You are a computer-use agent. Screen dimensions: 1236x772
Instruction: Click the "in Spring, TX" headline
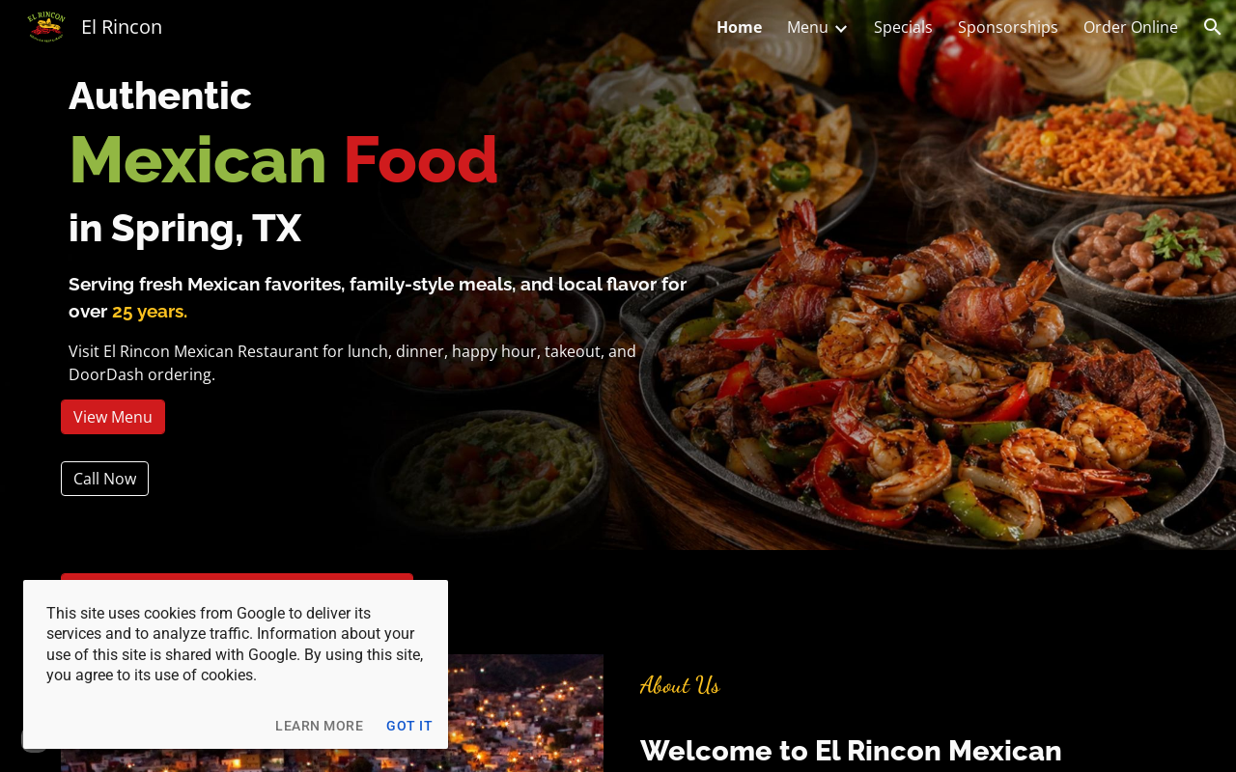point(184,229)
